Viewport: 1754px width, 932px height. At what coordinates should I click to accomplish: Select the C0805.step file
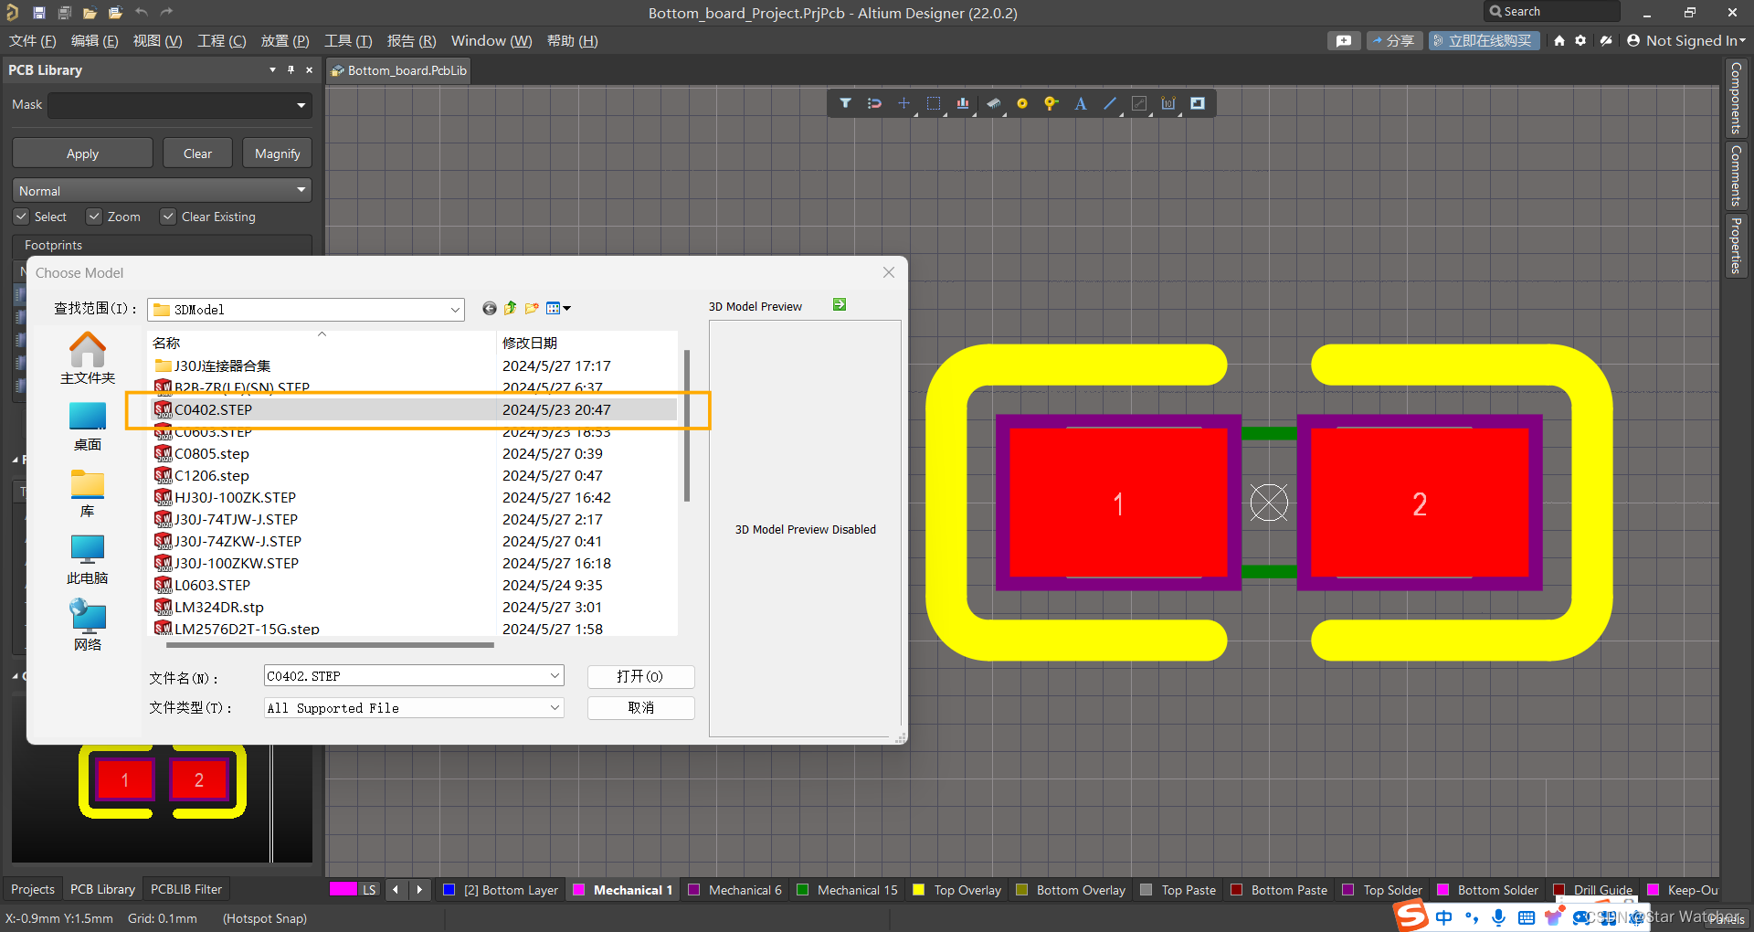(x=212, y=453)
